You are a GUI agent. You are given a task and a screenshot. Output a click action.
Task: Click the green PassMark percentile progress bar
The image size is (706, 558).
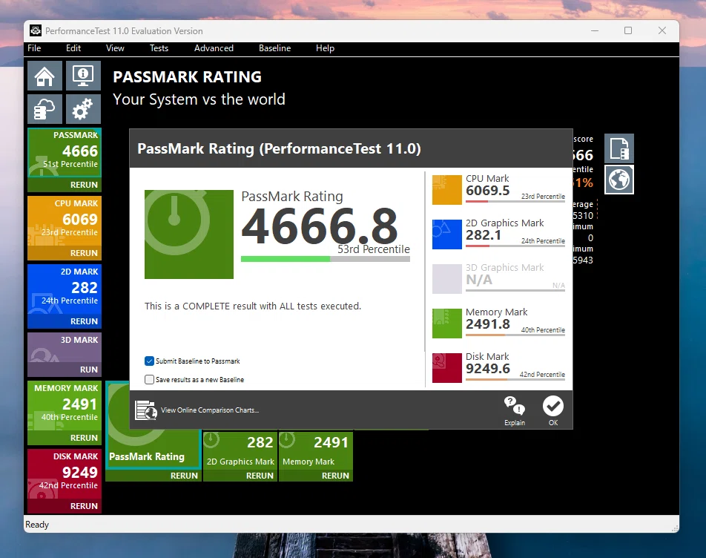pyautogui.click(x=326, y=259)
